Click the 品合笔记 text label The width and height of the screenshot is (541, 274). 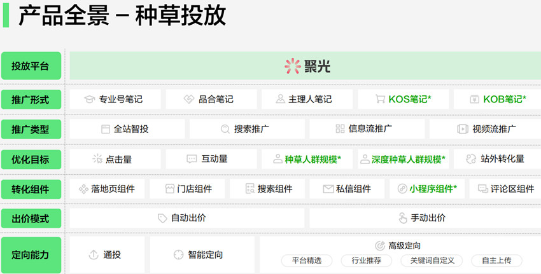tap(216, 99)
